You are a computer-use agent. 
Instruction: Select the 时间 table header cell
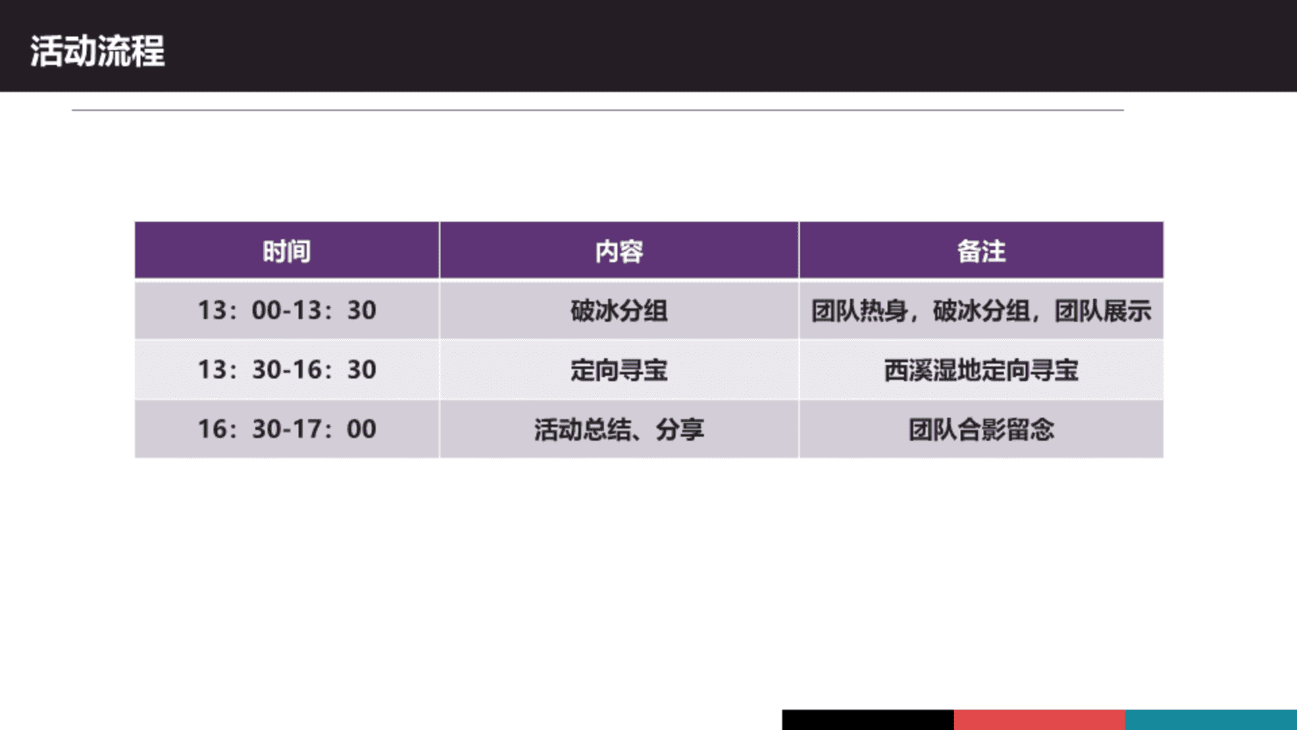tap(286, 251)
